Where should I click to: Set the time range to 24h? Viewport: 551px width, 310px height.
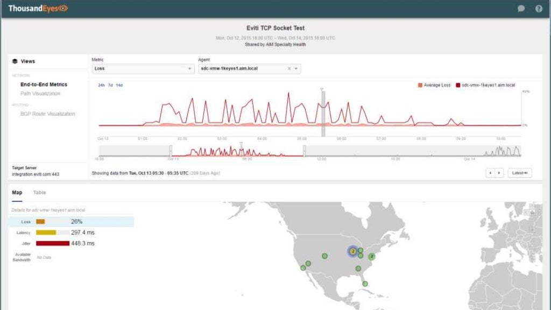[101, 85]
